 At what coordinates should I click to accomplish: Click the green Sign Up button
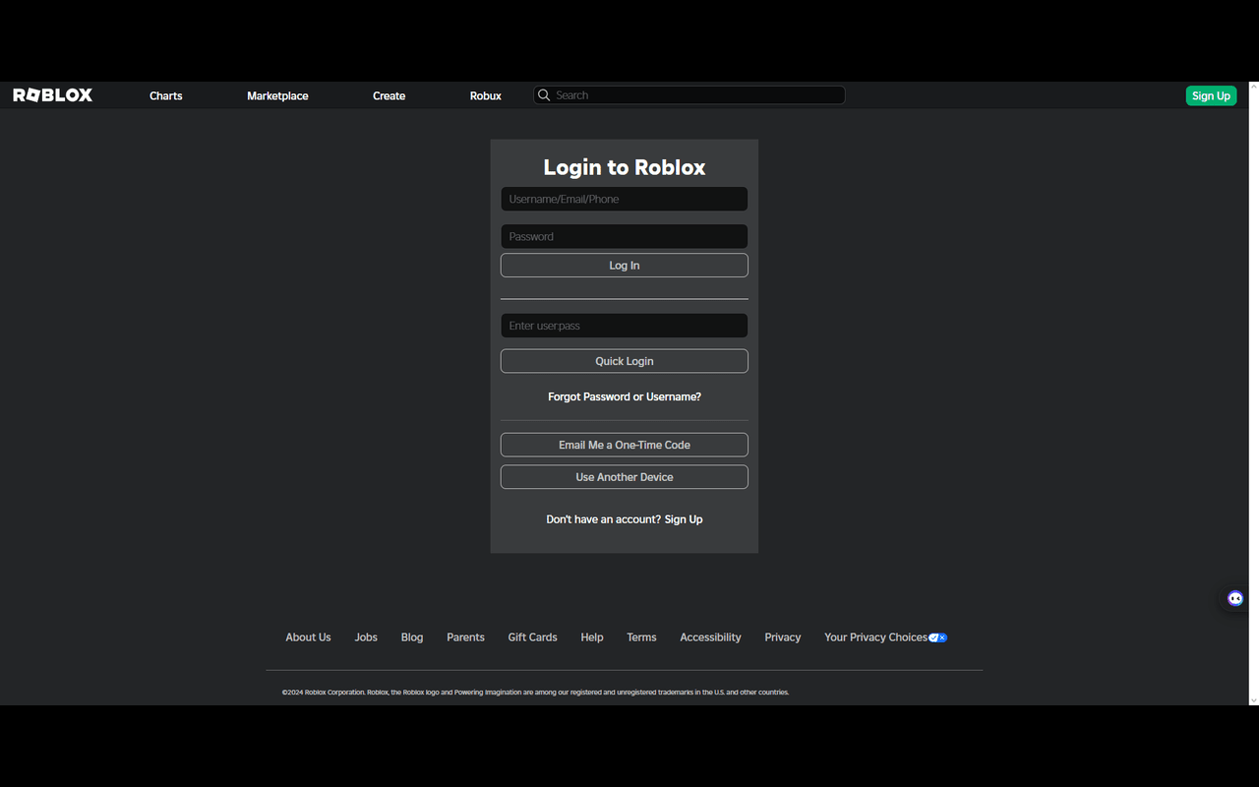[x=1211, y=95]
